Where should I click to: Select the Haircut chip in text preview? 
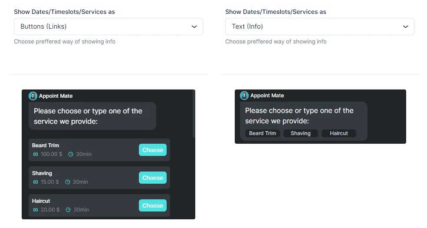pyautogui.click(x=339, y=133)
